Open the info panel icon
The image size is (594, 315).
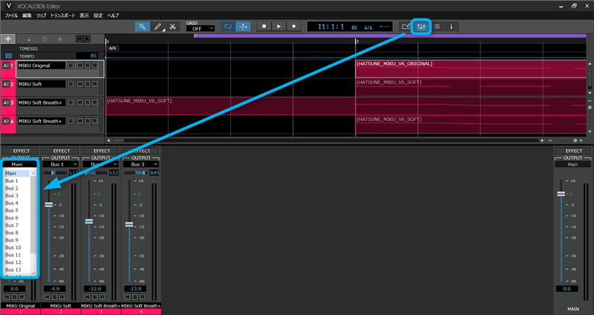point(451,27)
